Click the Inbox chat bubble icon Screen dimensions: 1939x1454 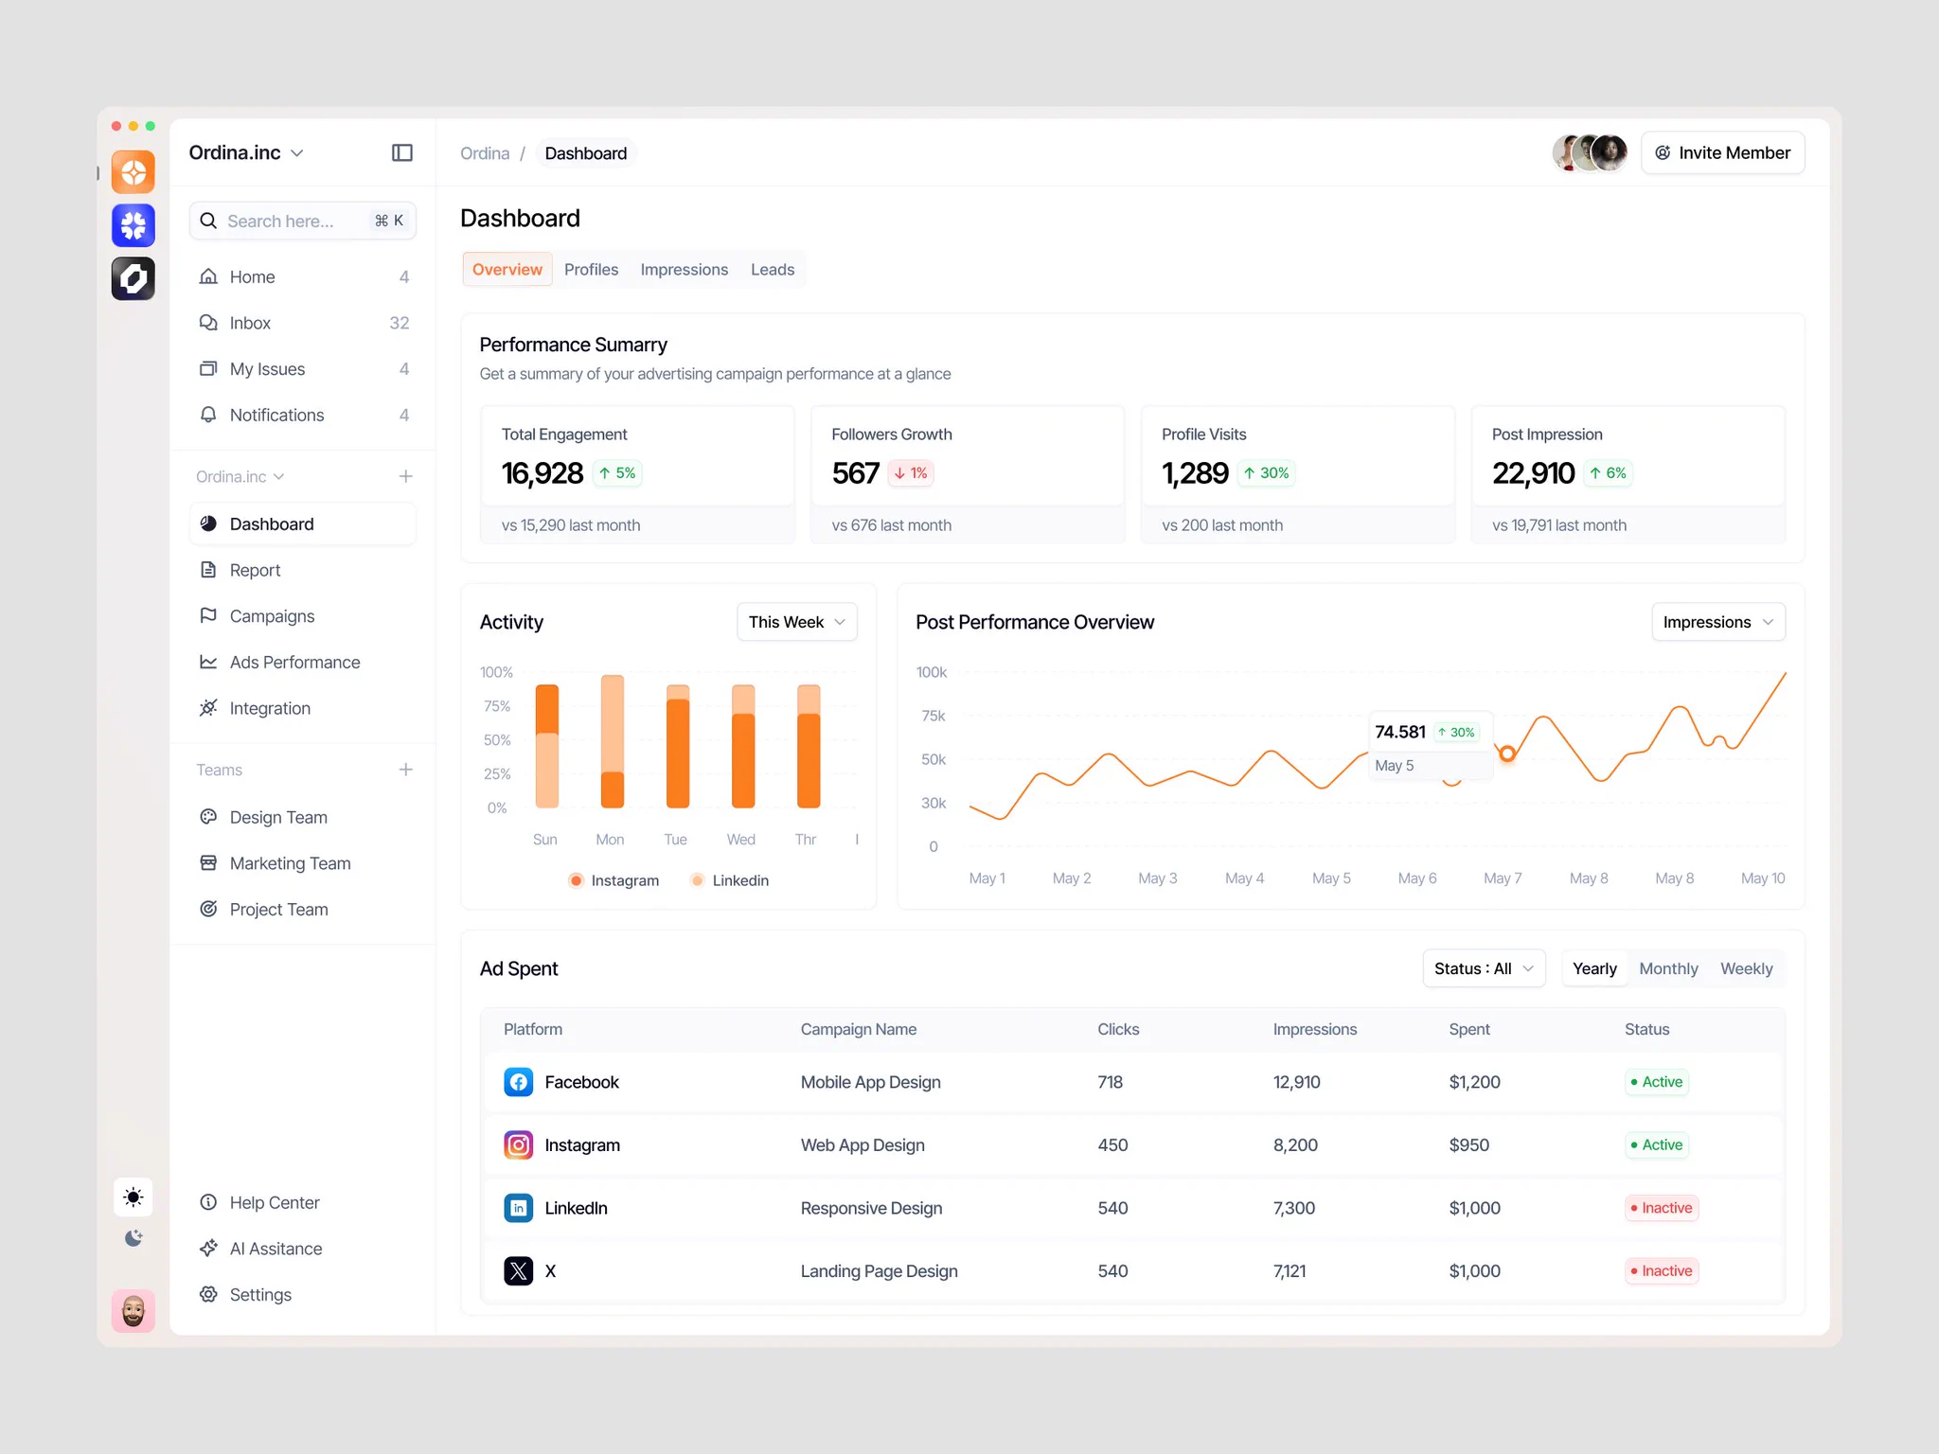click(208, 323)
